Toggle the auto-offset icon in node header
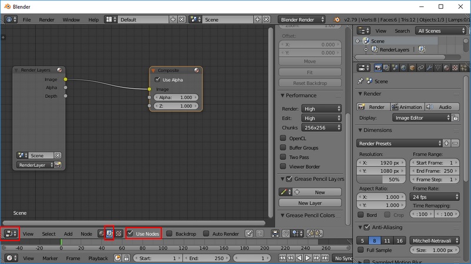 (x=275, y=233)
